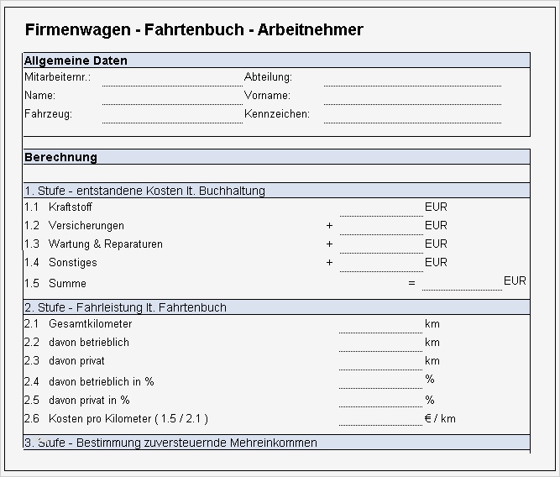The width and height of the screenshot is (560, 477).
Task: Select the Versicherungen amount field
Action: pos(380,226)
